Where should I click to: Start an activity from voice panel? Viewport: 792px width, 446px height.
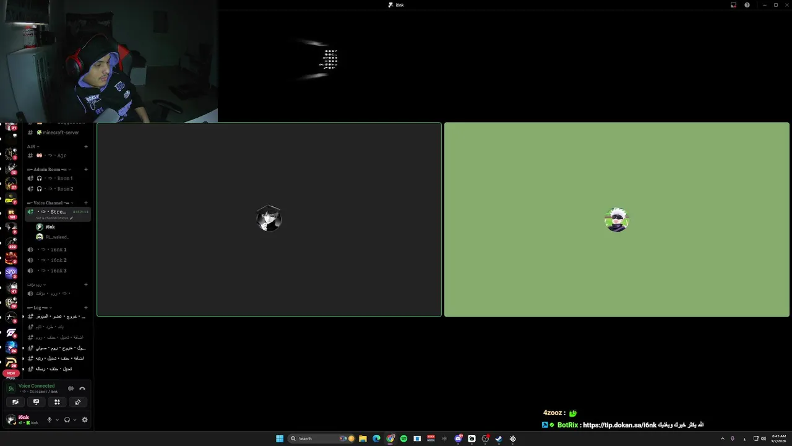(x=57, y=402)
